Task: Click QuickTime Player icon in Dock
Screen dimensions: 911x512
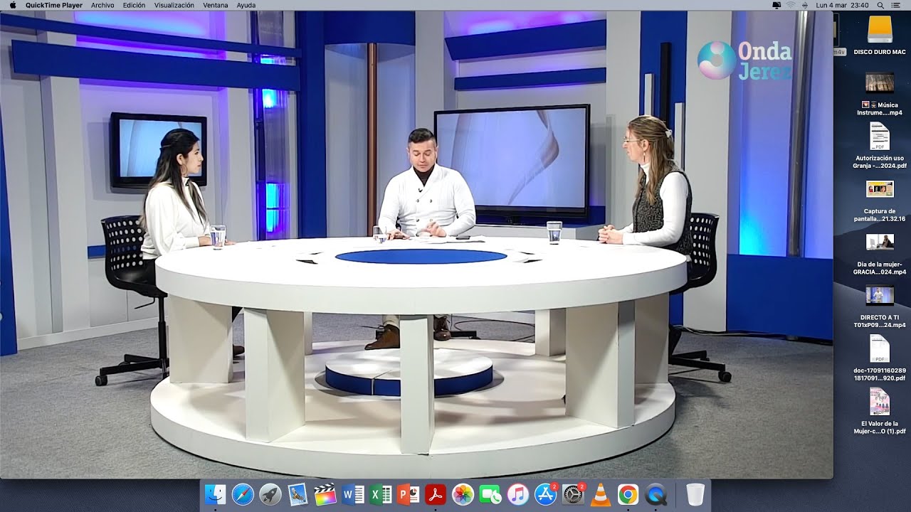Action: point(655,494)
